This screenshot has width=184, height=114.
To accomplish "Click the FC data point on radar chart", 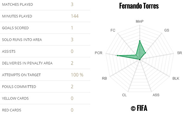I will click(136, 55).
